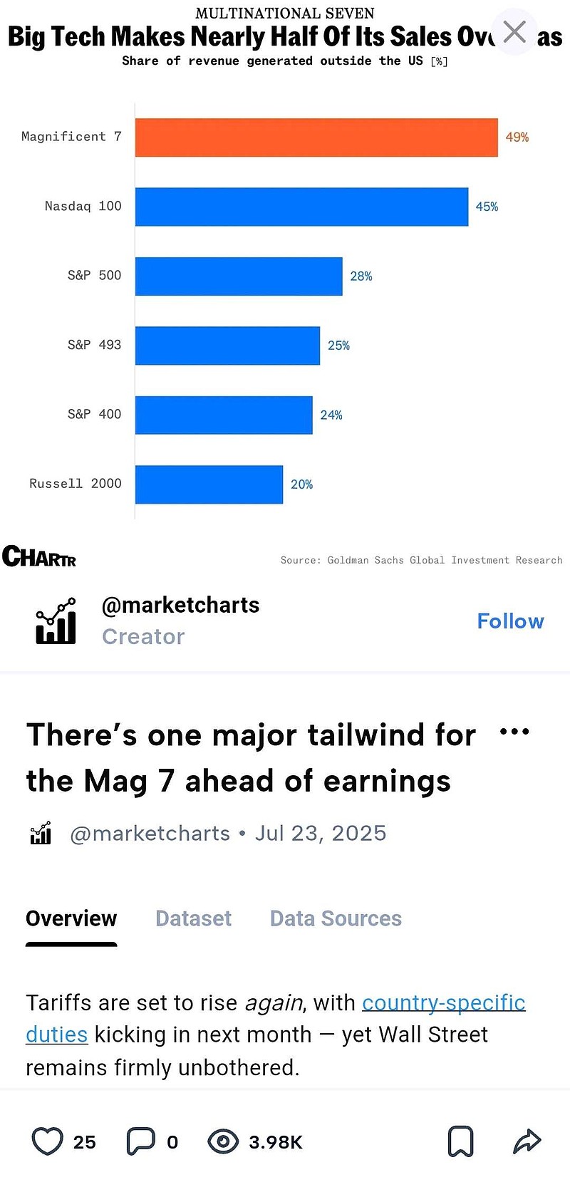The width and height of the screenshot is (570, 1192).
Task: Switch to the Dataset tab
Action: pyautogui.click(x=193, y=918)
